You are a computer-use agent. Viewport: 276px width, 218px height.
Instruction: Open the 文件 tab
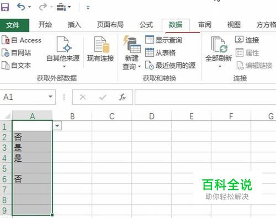tap(14, 25)
